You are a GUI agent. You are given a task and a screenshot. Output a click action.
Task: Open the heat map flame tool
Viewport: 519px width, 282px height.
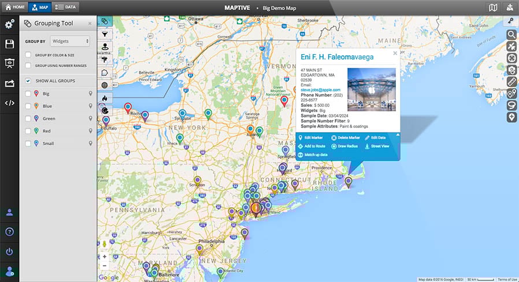click(105, 98)
